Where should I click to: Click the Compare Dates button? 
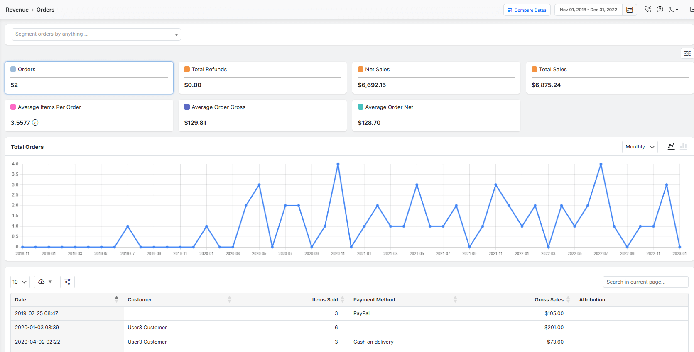coord(527,10)
